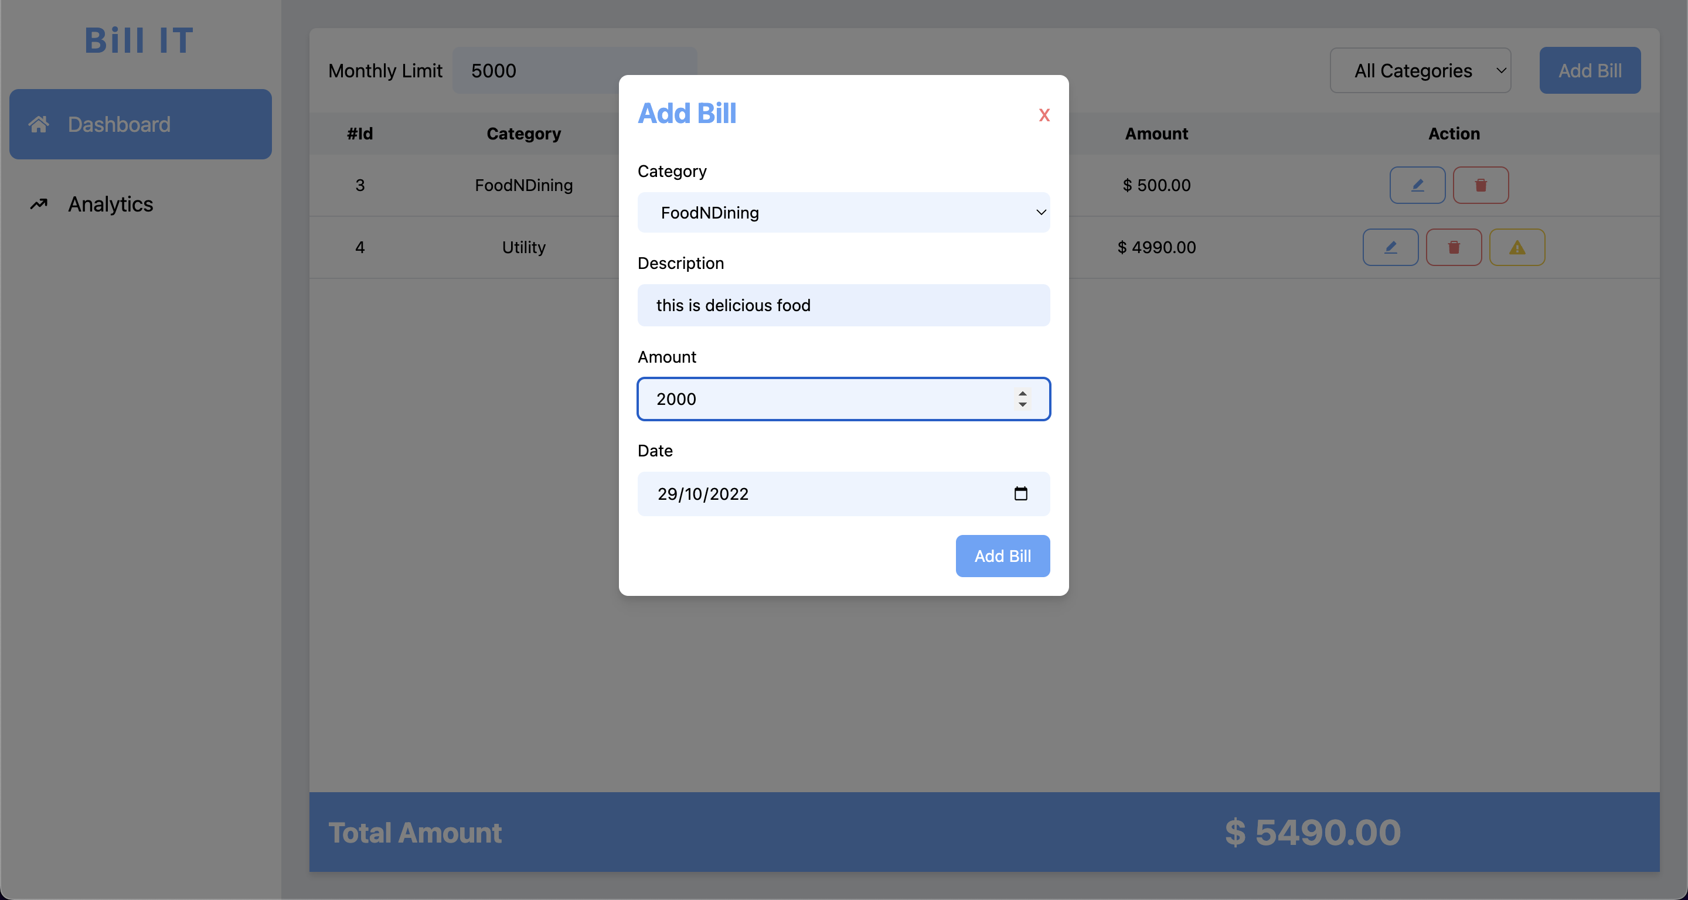1688x900 pixels.
Task: Click the delete trash icon for bill 3
Action: pos(1481,185)
